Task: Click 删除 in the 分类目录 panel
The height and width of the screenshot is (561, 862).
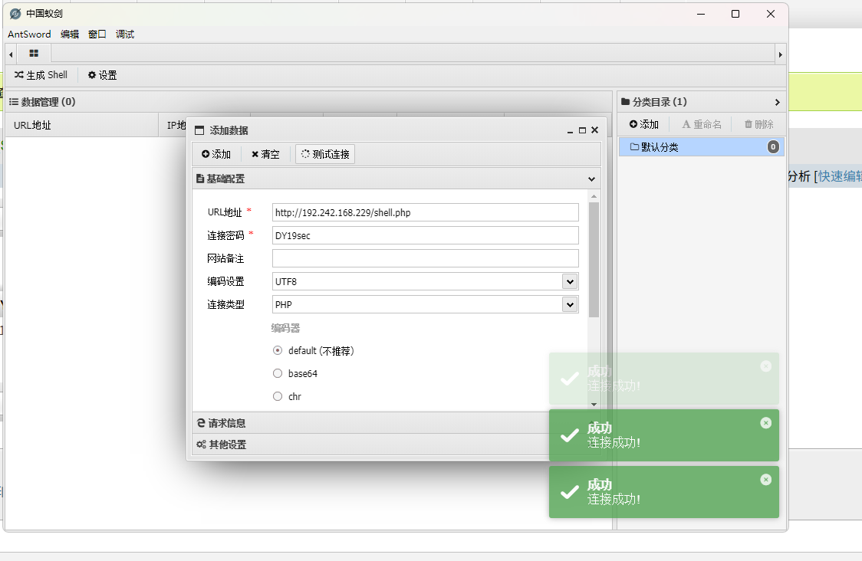Action: (758, 124)
